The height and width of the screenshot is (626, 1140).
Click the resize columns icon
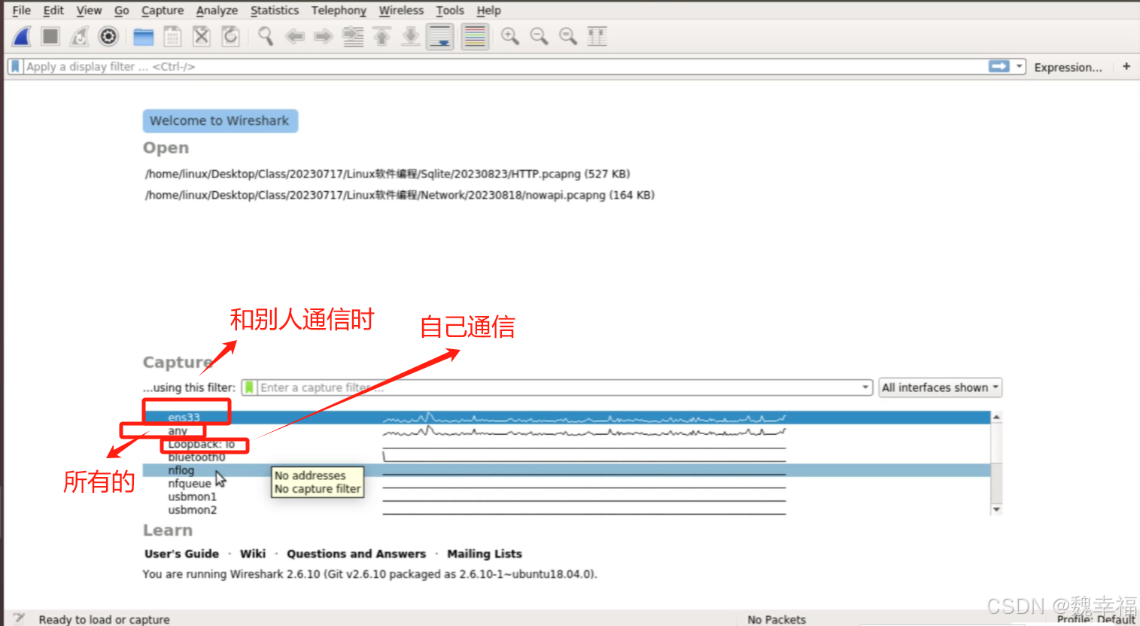coord(597,36)
